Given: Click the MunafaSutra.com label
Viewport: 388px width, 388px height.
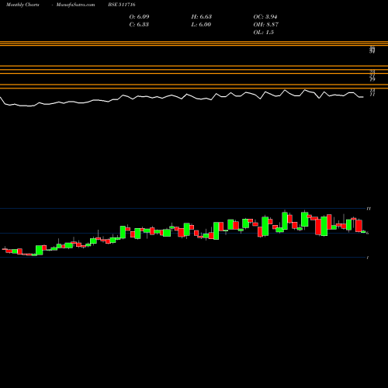Looking at the screenshot, I should [x=75, y=5].
